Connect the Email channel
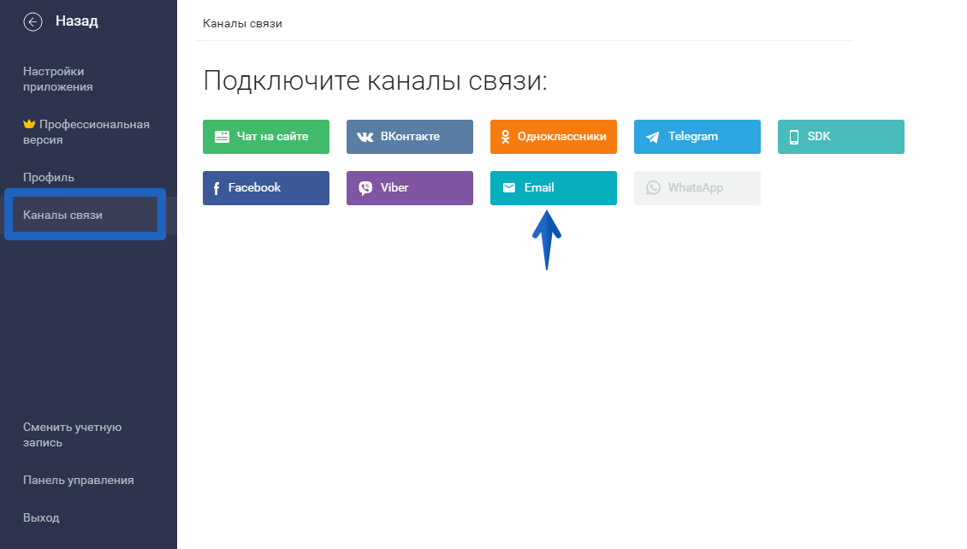 point(553,188)
